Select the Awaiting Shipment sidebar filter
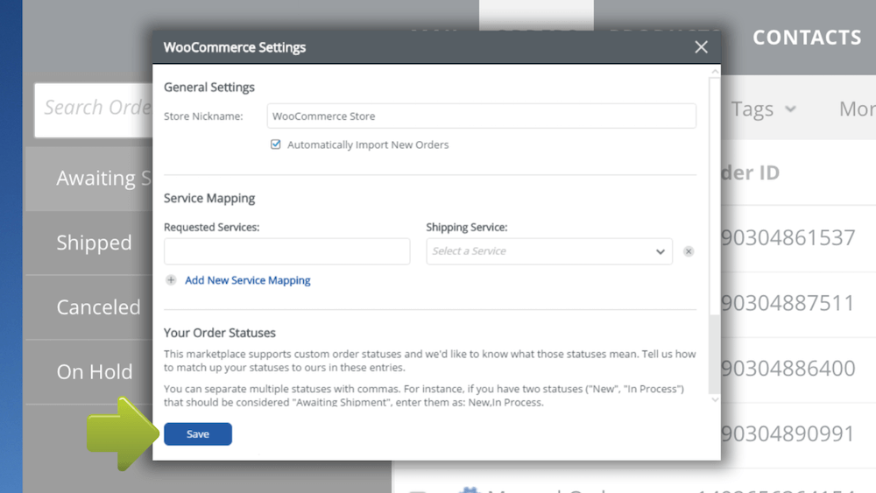 point(89,179)
